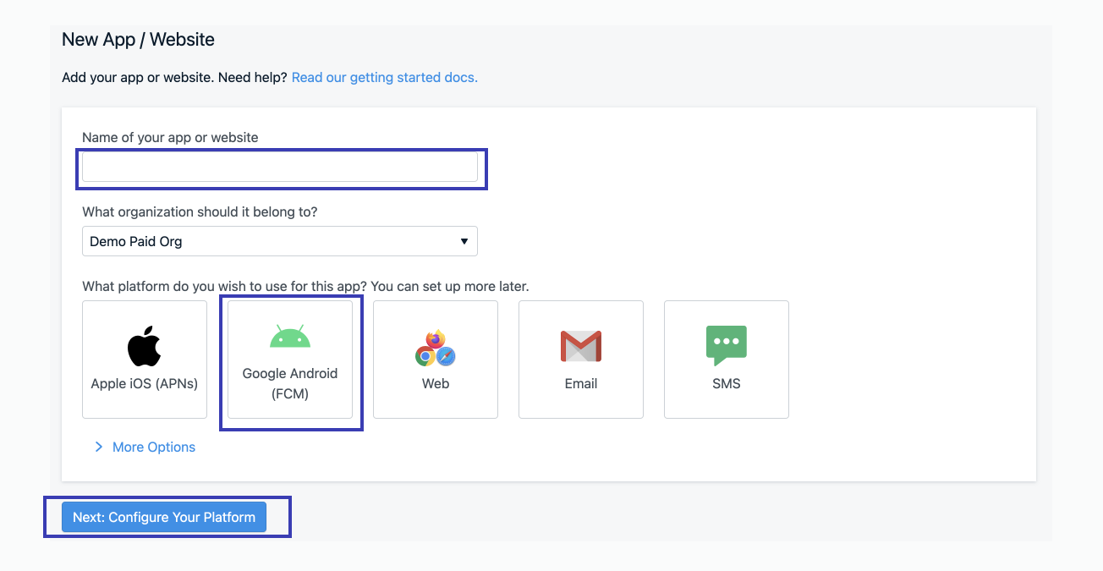This screenshot has width=1103, height=571.
Task: Open the organization dropdown showing Demo Paid Org
Action: coord(279,241)
